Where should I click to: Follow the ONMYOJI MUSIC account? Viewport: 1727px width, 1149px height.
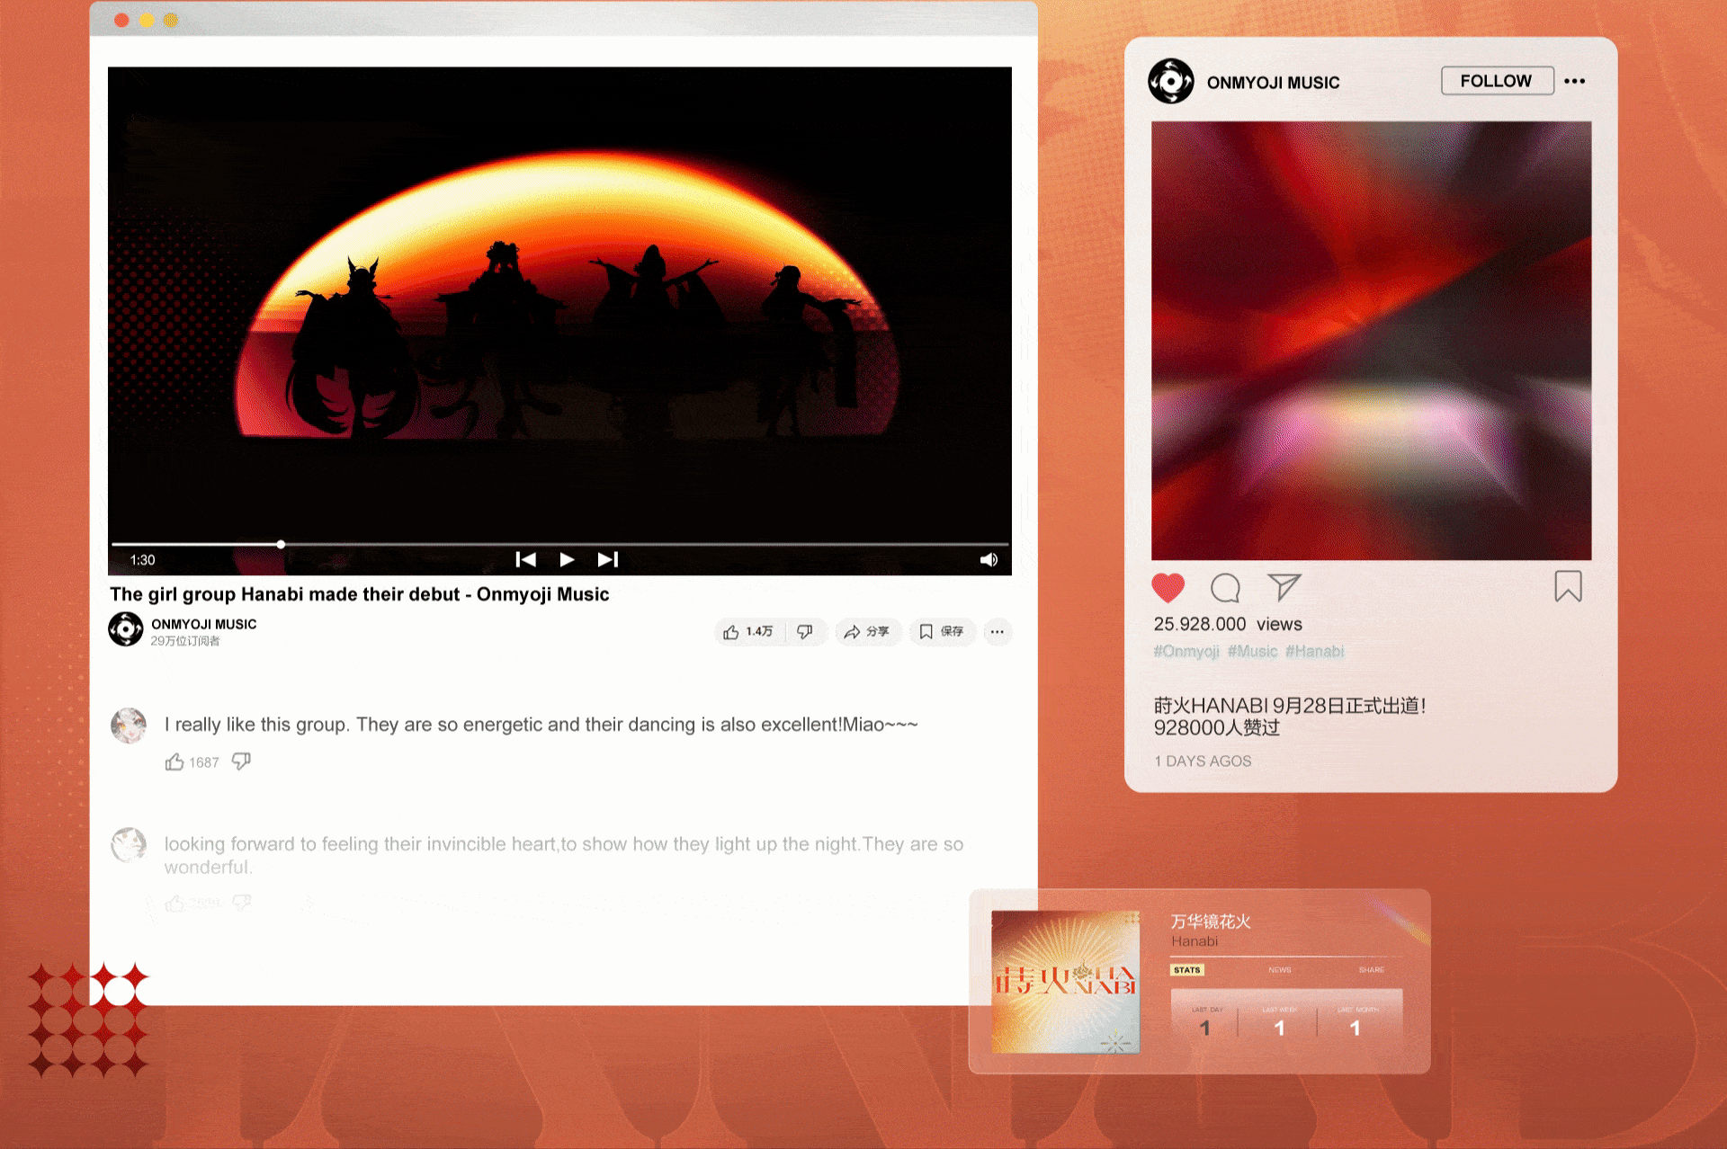coord(1496,81)
